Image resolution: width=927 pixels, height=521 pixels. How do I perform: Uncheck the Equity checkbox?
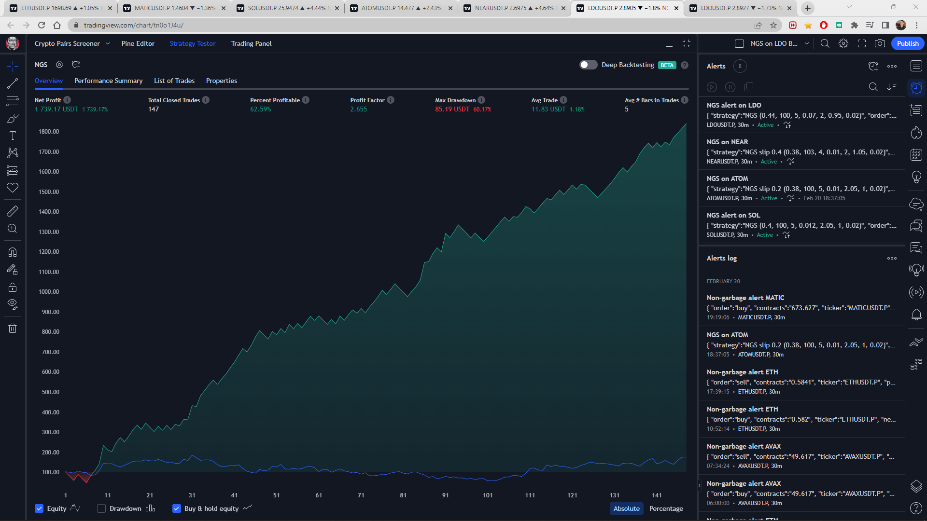pos(39,508)
